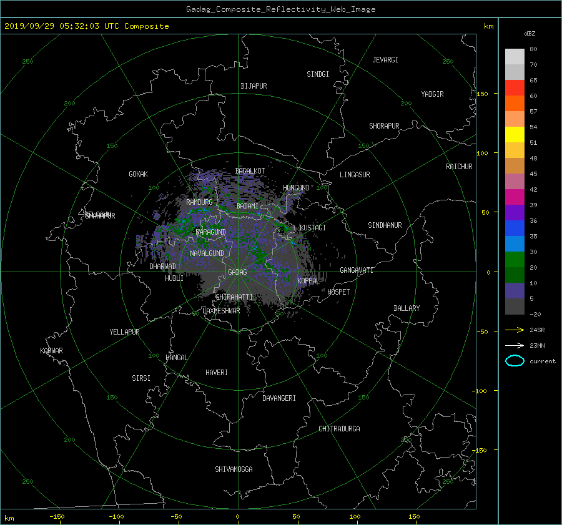Click the HUNGUND city label
The height and width of the screenshot is (525, 562).
[296, 188]
